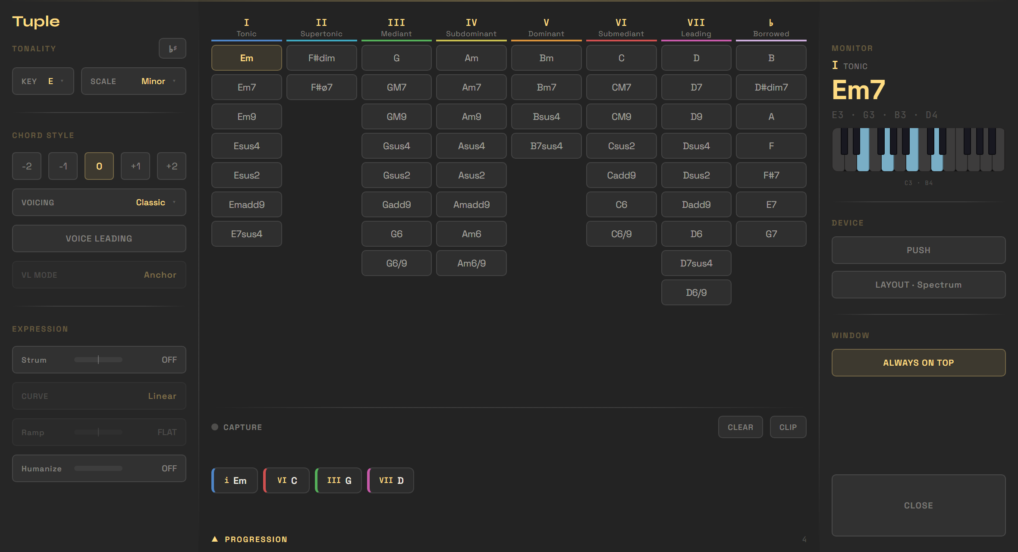Click the Em7 monitor chord name
The height and width of the screenshot is (552, 1018).
(x=858, y=90)
